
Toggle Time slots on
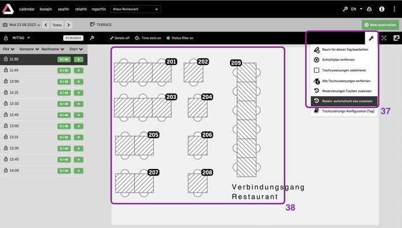coord(148,38)
